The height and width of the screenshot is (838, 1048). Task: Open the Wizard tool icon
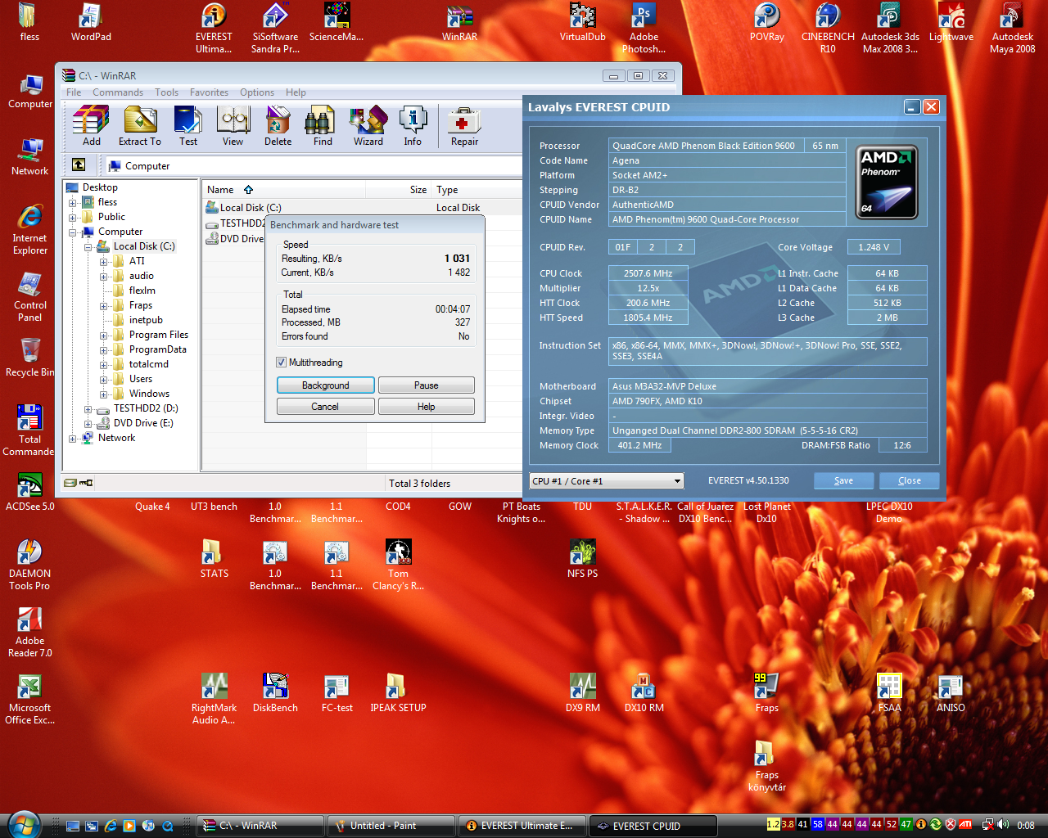click(368, 126)
